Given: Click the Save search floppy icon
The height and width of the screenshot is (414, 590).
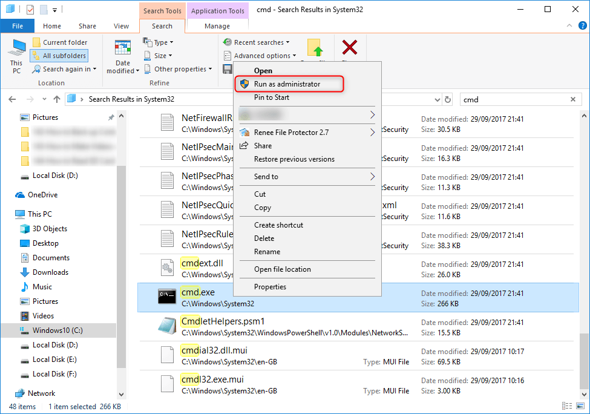Looking at the screenshot, I should pyautogui.click(x=228, y=69).
